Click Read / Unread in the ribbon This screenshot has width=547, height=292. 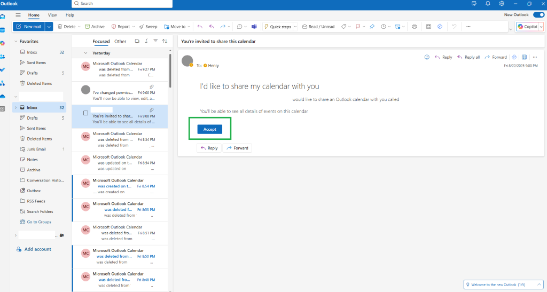click(318, 27)
